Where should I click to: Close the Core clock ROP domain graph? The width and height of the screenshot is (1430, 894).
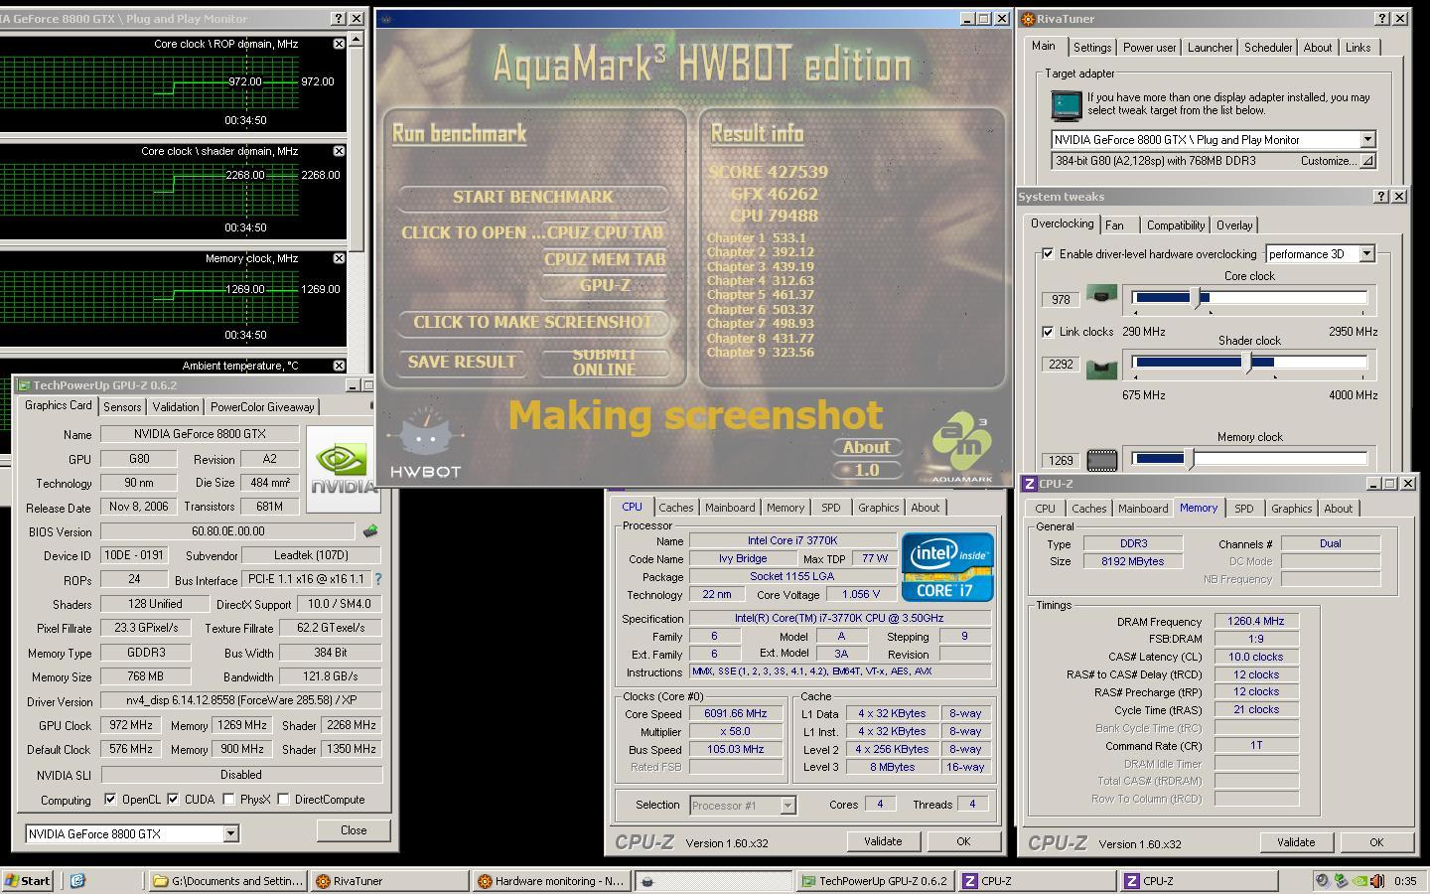[x=339, y=44]
